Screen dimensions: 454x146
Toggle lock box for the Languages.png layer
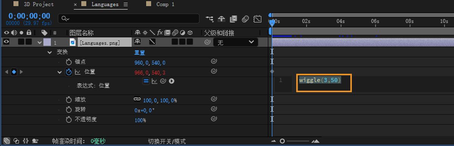[x=28, y=42]
